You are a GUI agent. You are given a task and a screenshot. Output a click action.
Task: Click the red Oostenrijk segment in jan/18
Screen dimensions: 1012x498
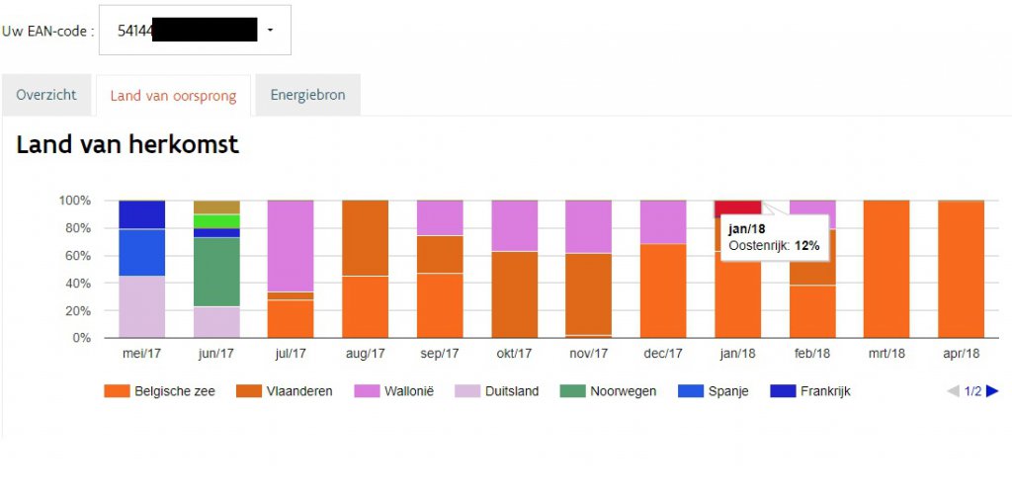[737, 208]
